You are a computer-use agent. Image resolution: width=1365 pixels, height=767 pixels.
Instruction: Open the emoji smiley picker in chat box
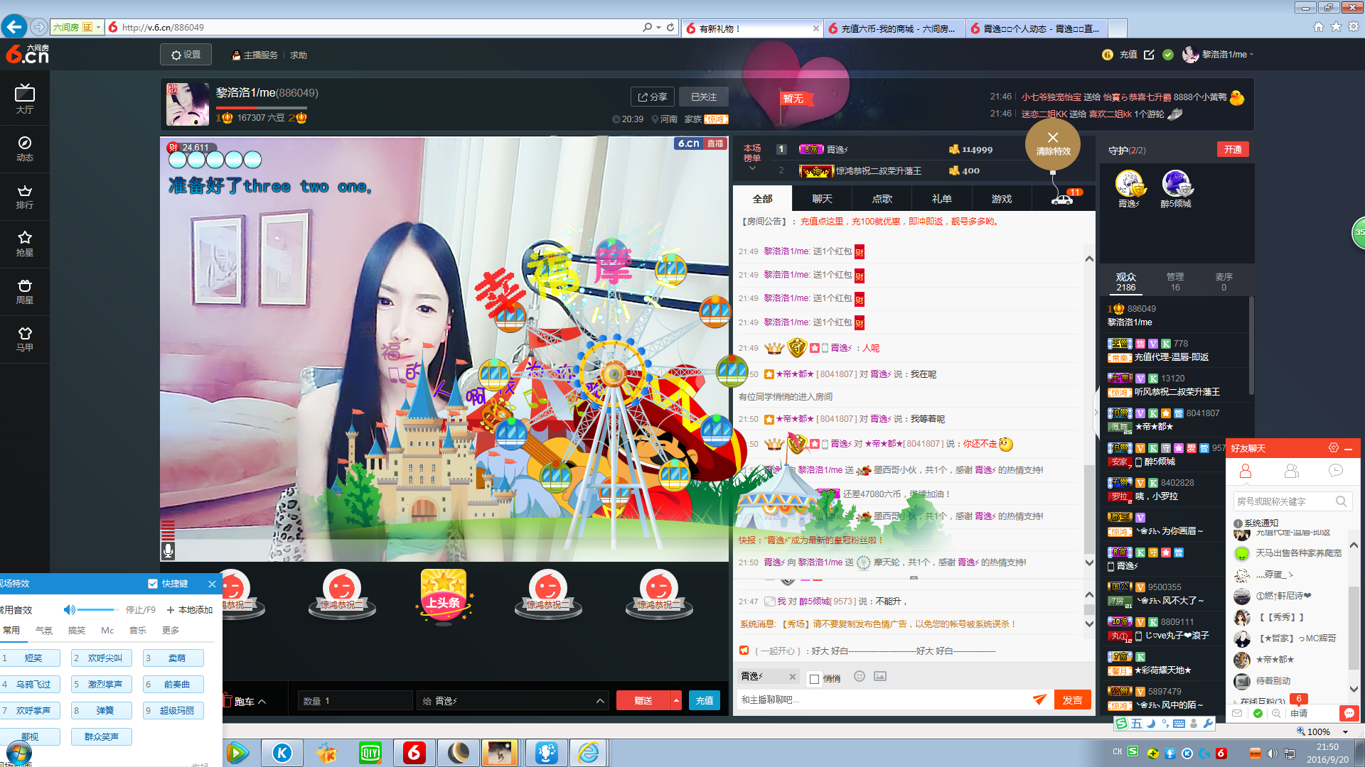[x=859, y=676]
